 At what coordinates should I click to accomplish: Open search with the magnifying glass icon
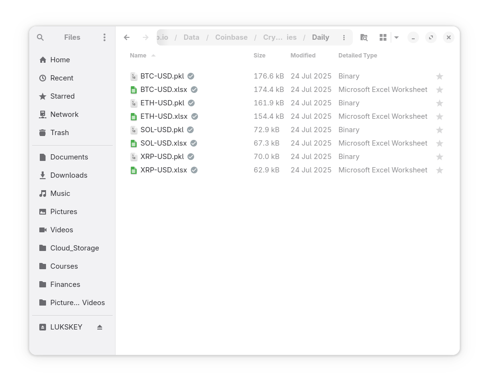[x=40, y=37]
